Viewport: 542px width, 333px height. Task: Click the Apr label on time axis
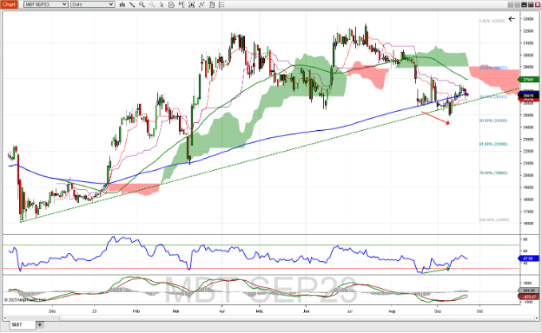tap(221, 311)
